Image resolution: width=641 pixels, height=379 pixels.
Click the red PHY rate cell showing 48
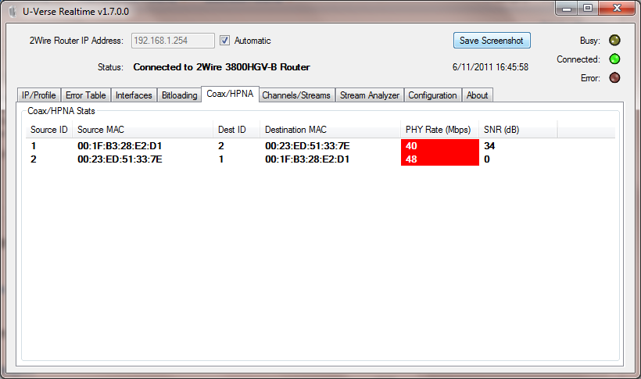coord(440,159)
